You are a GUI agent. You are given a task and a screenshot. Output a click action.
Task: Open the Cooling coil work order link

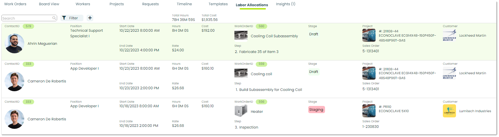coord(261,74)
